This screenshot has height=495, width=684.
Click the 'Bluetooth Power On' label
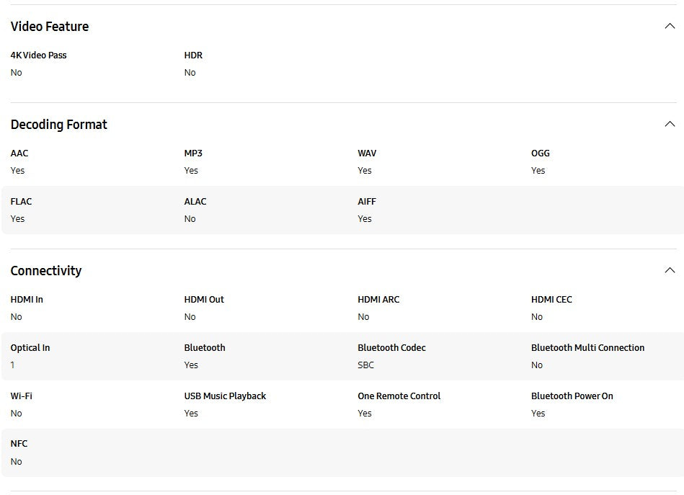(572, 396)
